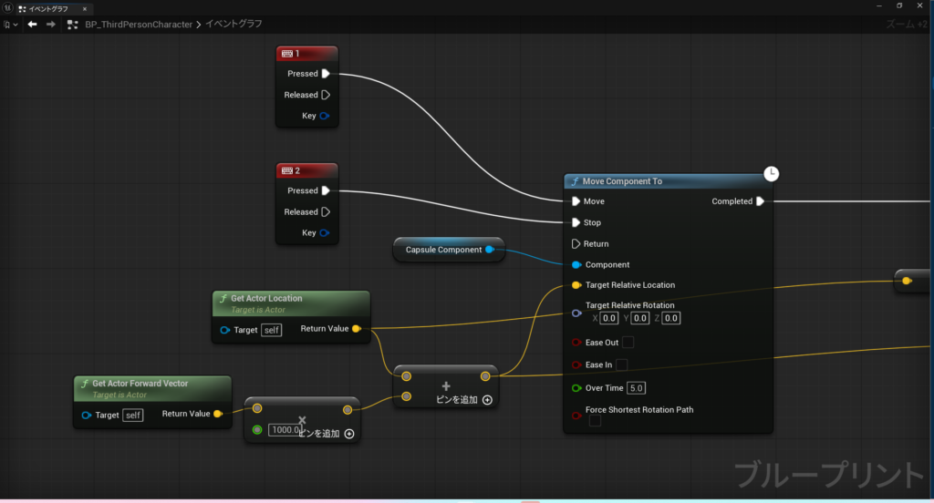
Task: Click the Capsule Component variable node
Action: 443,250
